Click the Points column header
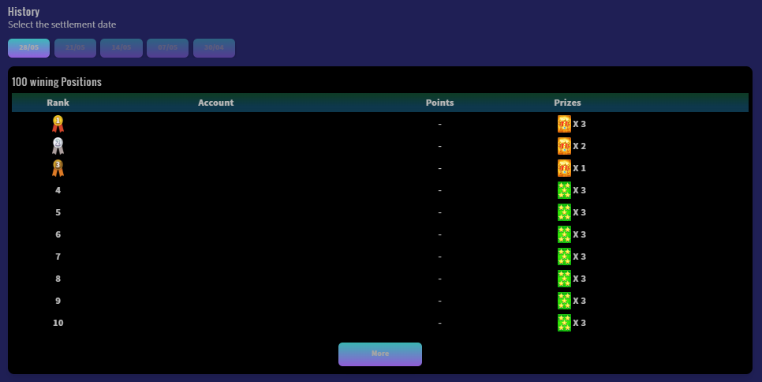762x382 pixels. click(x=439, y=103)
